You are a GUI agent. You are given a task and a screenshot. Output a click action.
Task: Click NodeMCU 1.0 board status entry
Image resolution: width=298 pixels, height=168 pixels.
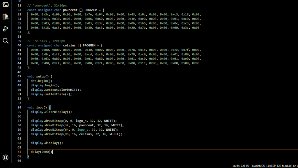click(x=275, y=166)
